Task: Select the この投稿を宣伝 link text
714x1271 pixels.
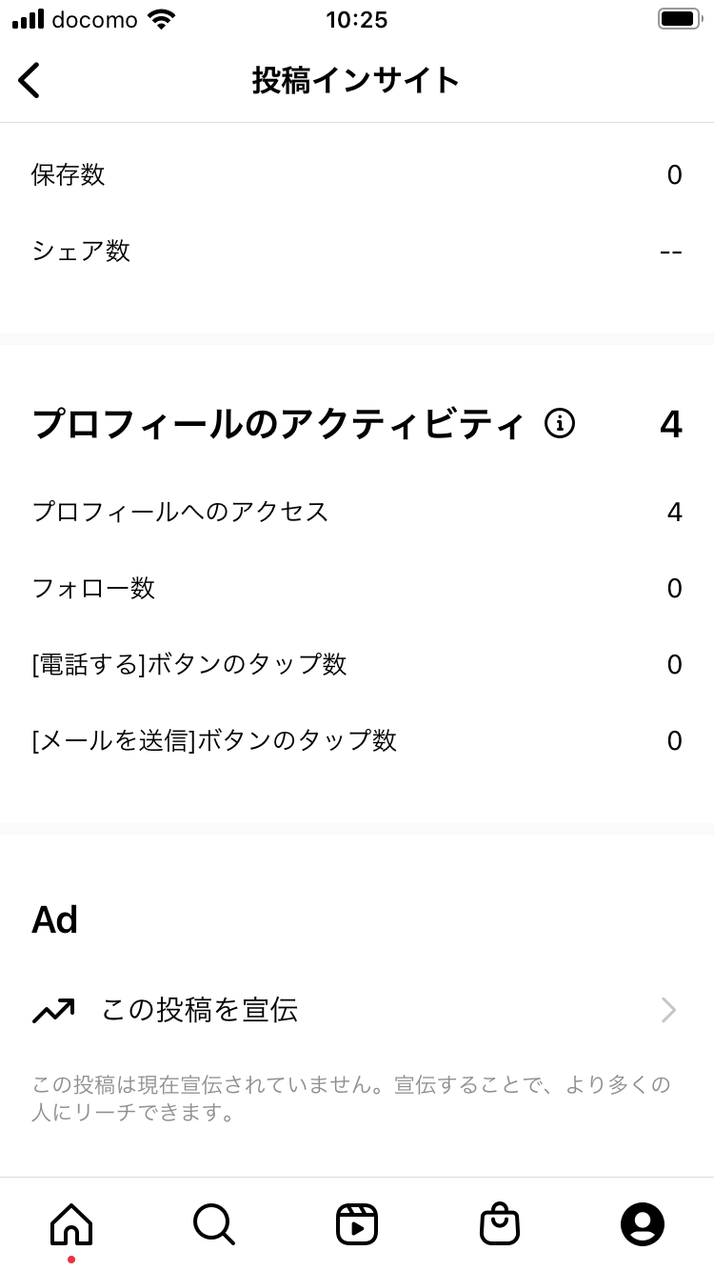Action: [200, 1010]
